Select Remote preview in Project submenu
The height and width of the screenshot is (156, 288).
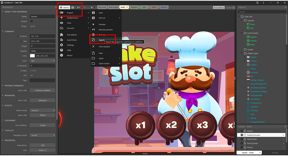[x=106, y=30]
